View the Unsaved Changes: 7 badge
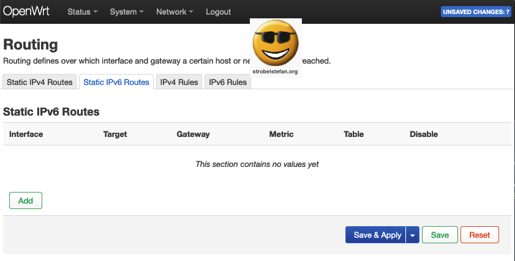Screen dimensions: 515x261 pos(476,12)
